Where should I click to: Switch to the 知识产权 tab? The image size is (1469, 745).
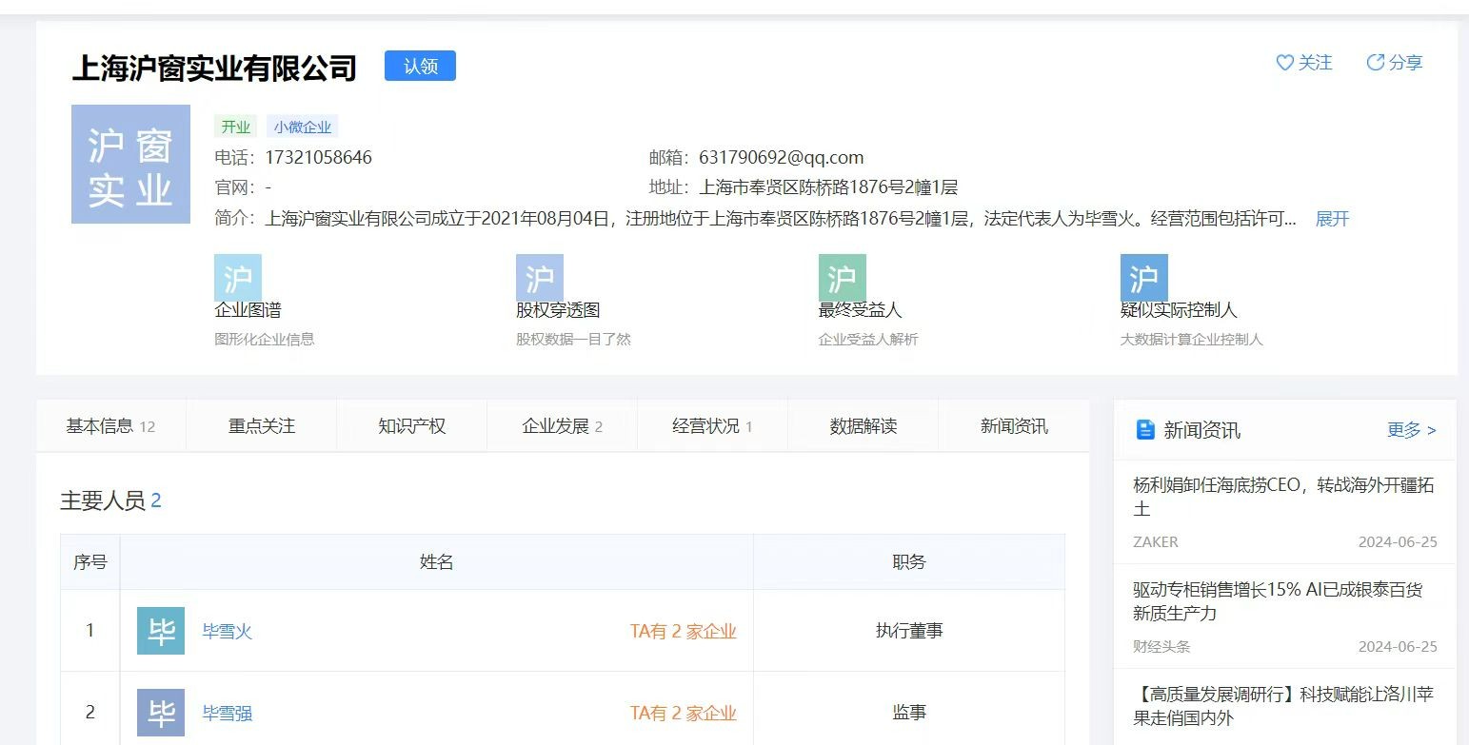411,426
